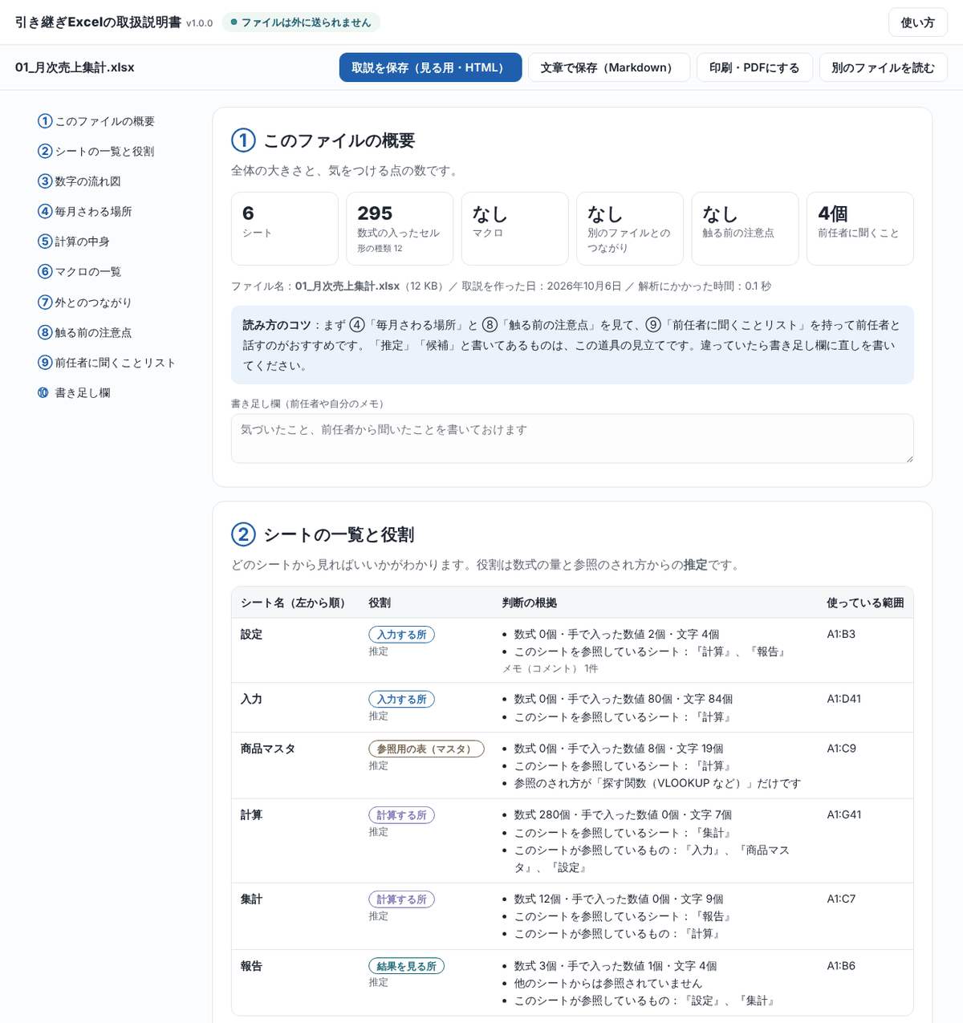
Task: Click 入力する所 tag in 入力 row
Action: 401,700
